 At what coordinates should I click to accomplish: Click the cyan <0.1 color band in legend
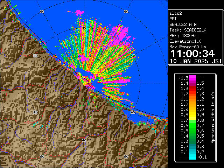[192, 157]
